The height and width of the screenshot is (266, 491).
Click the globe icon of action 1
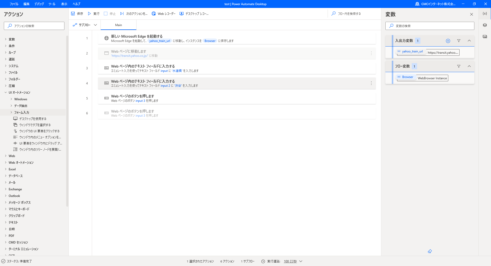point(106,38)
